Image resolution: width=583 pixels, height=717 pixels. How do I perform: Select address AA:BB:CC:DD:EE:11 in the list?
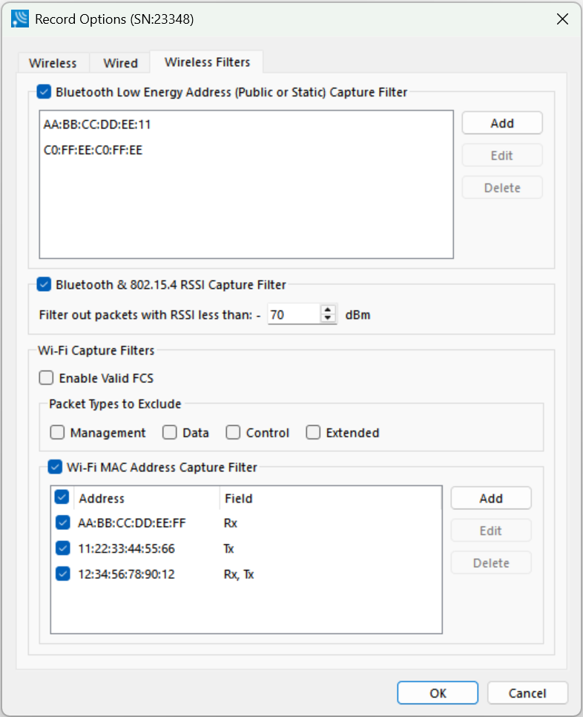point(97,125)
